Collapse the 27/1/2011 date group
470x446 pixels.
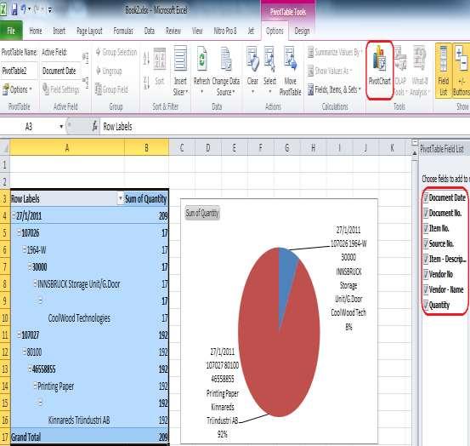14,214
